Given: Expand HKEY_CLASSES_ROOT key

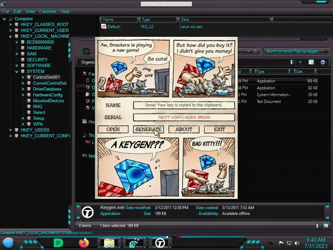Looking at the screenshot, I should point(10,25).
